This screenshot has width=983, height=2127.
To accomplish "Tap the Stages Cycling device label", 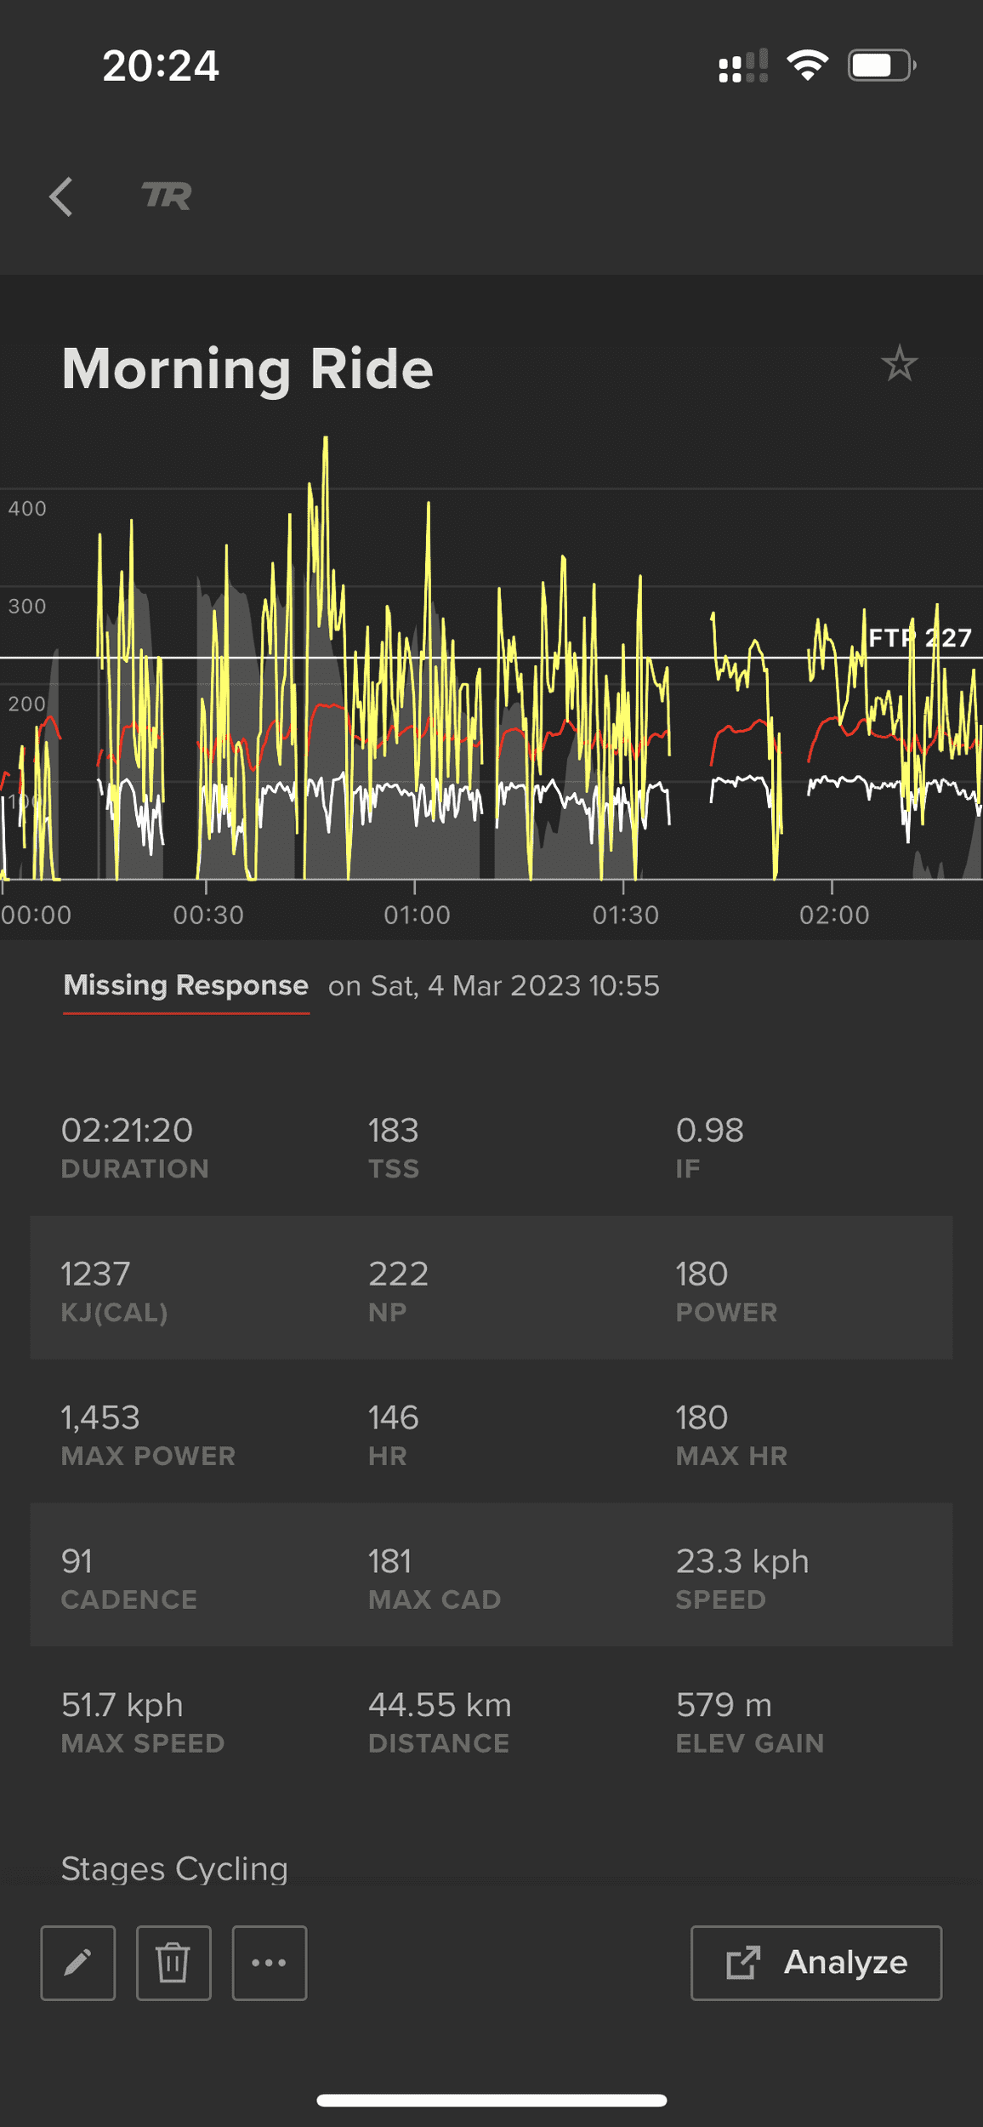I will [174, 1869].
